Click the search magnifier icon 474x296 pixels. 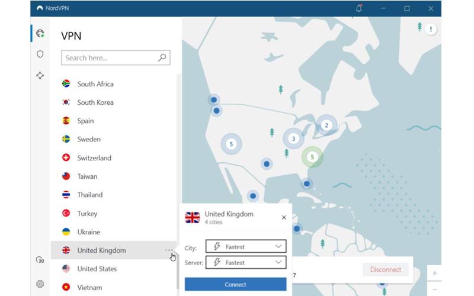162,58
